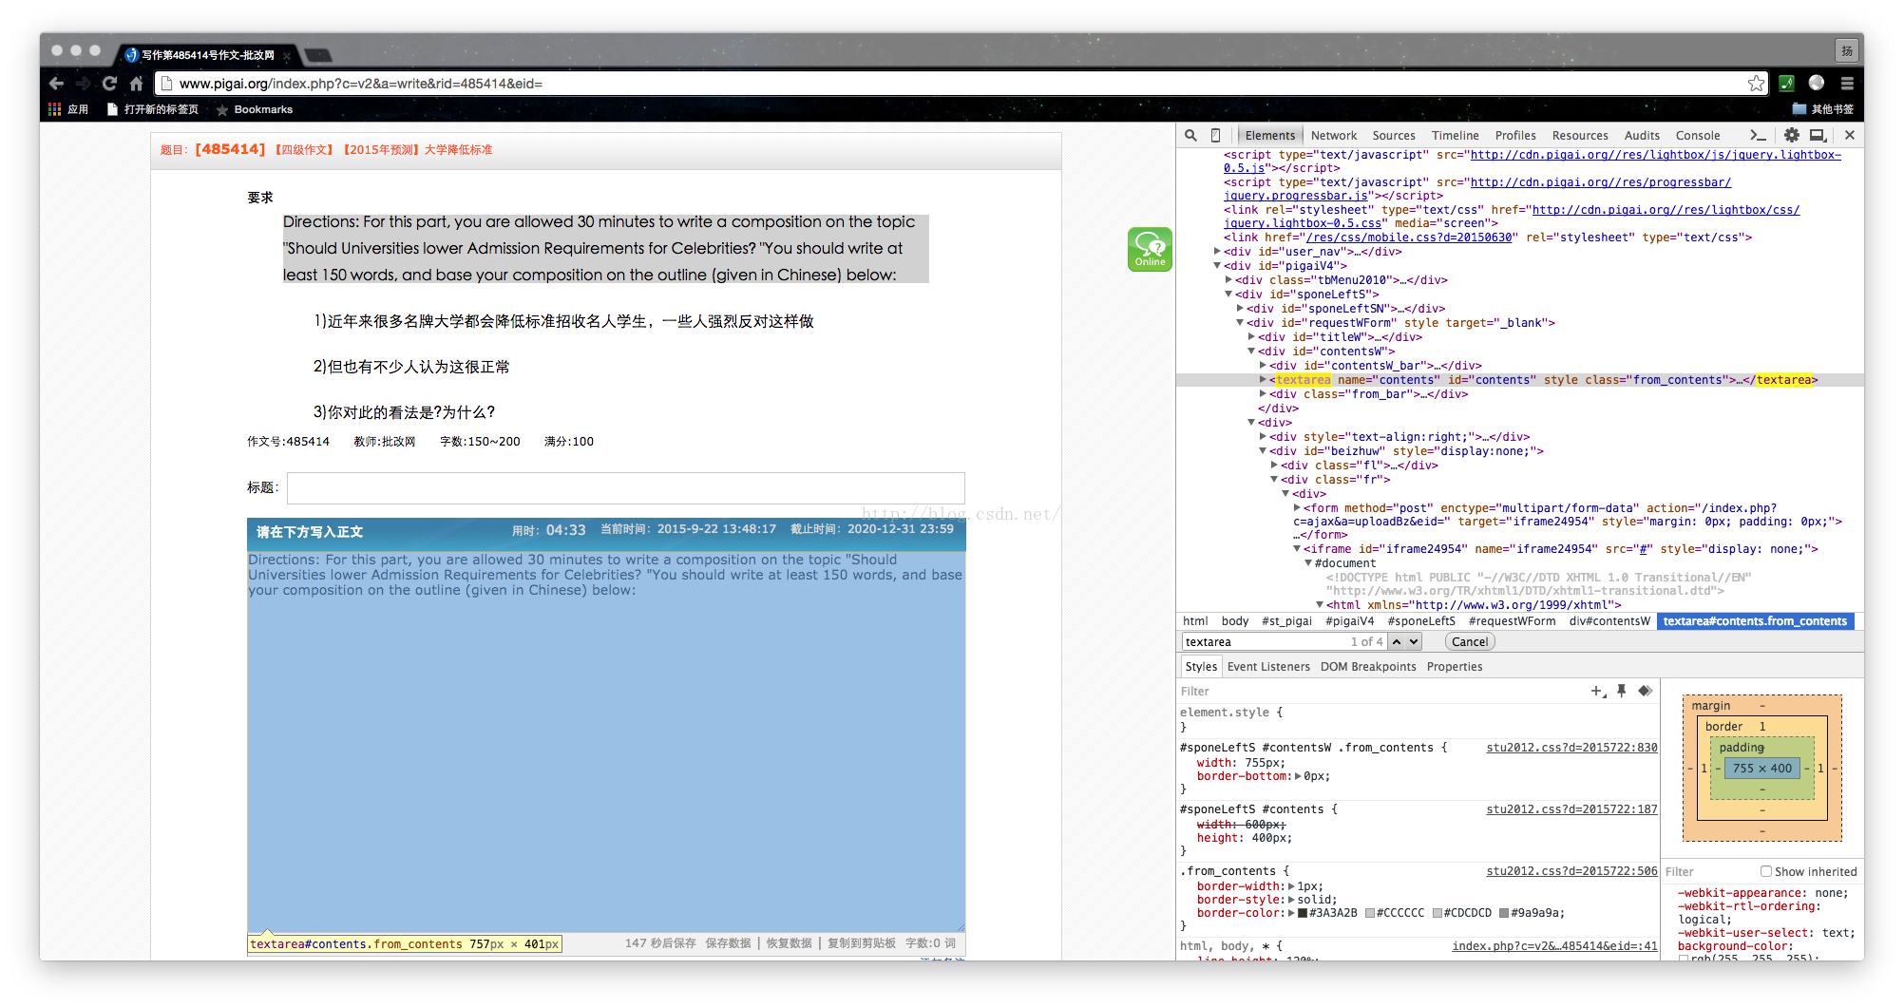
Task: Collapse the div id="beizhuw" node
Action: click(x=1263, y=451)
